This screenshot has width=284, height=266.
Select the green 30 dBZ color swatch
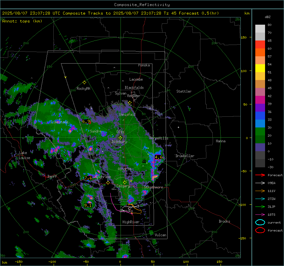point(260,131)
